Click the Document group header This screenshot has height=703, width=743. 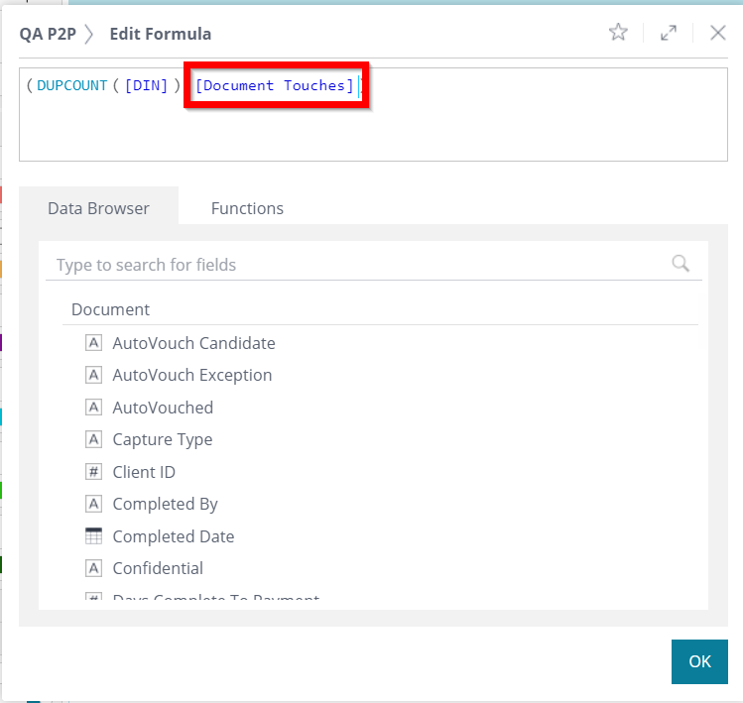click(111, 309)
